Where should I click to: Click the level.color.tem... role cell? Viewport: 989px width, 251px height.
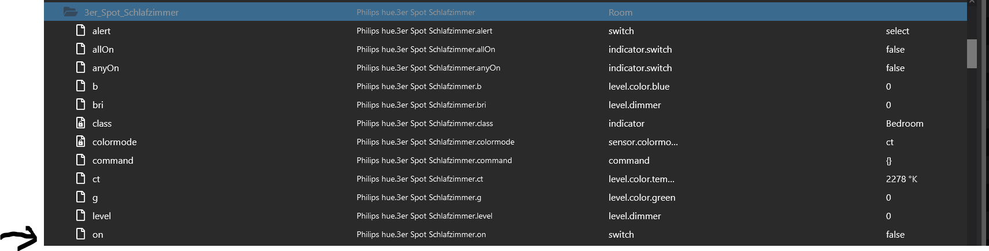click(641, 179)
